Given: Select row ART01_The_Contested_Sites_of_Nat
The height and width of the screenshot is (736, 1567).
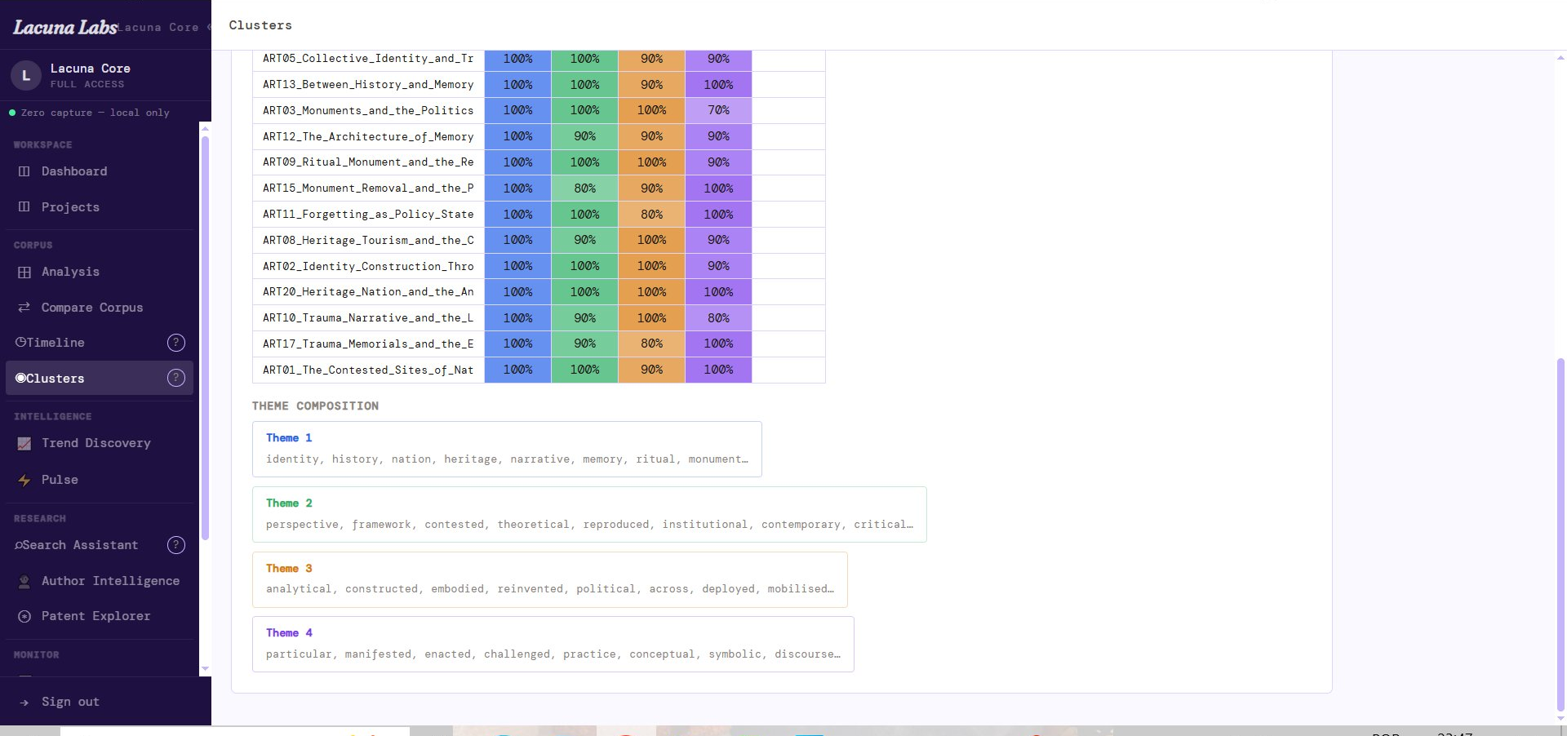Looking at the screenshot, I should click(539, 370).
